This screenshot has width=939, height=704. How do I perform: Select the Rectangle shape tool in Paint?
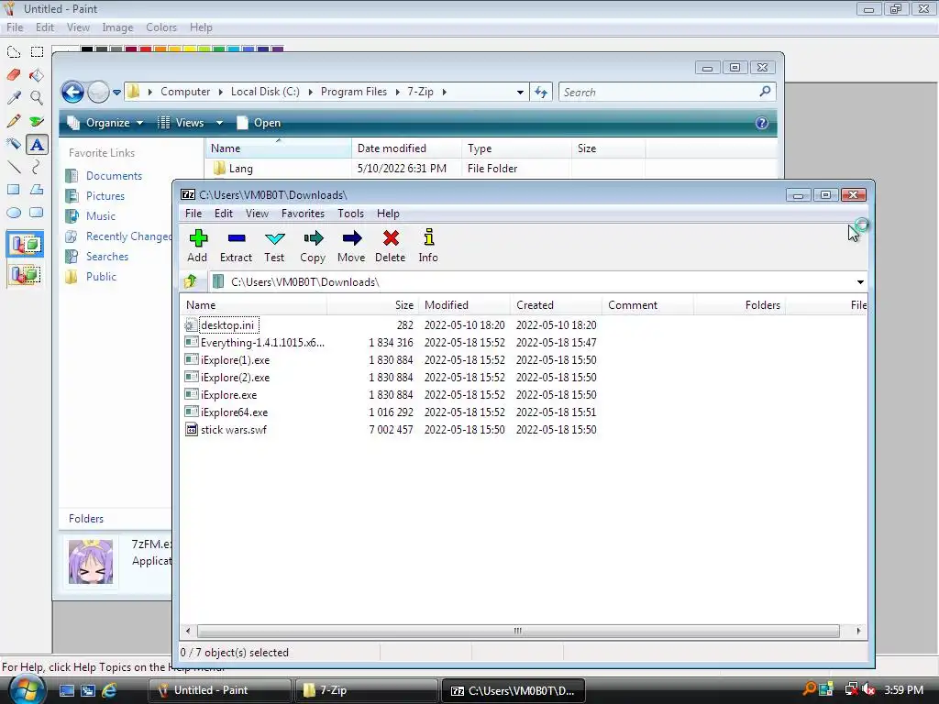point(13,190)
